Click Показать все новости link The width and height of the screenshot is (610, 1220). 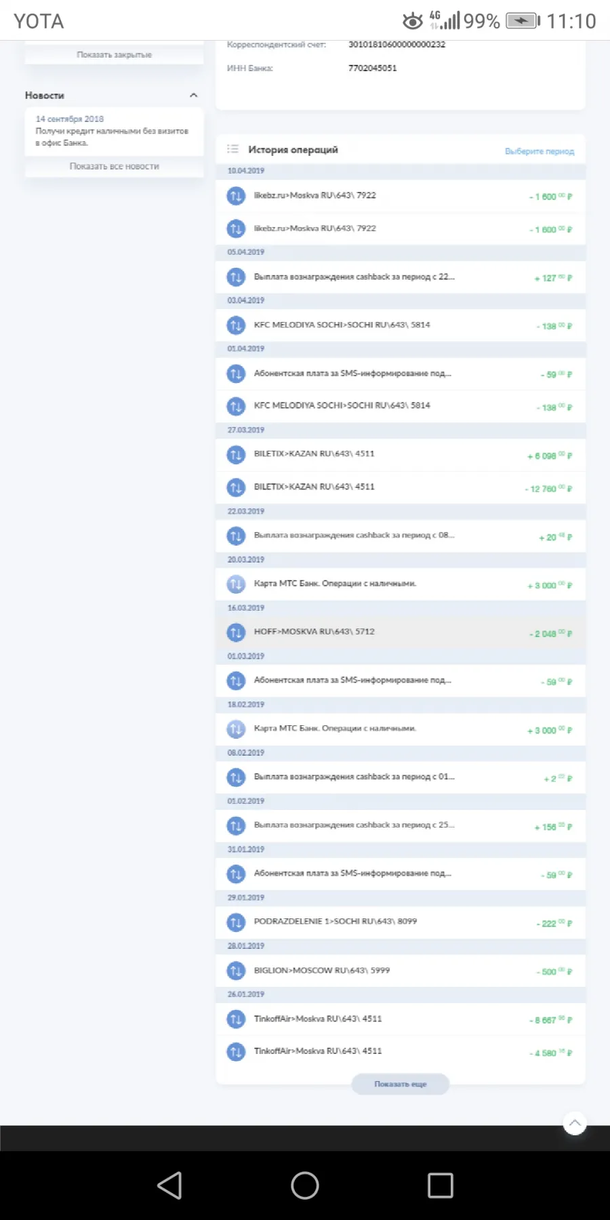point(115,166)
